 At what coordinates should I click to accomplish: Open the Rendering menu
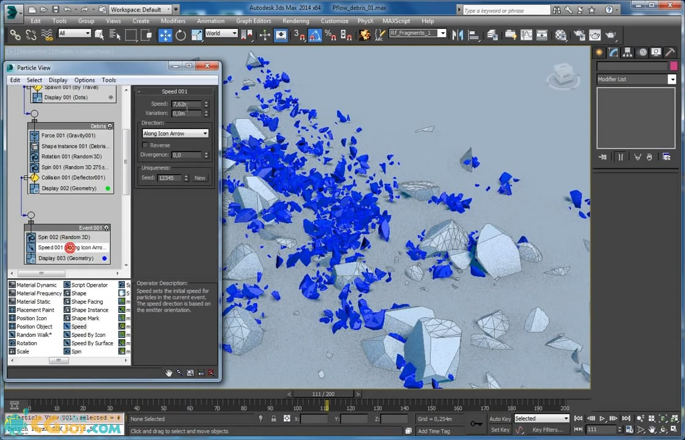point(296,21)
